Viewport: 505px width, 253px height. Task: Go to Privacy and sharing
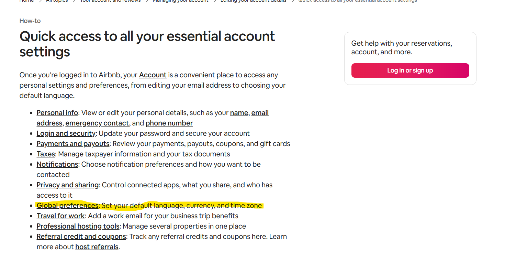68,185
